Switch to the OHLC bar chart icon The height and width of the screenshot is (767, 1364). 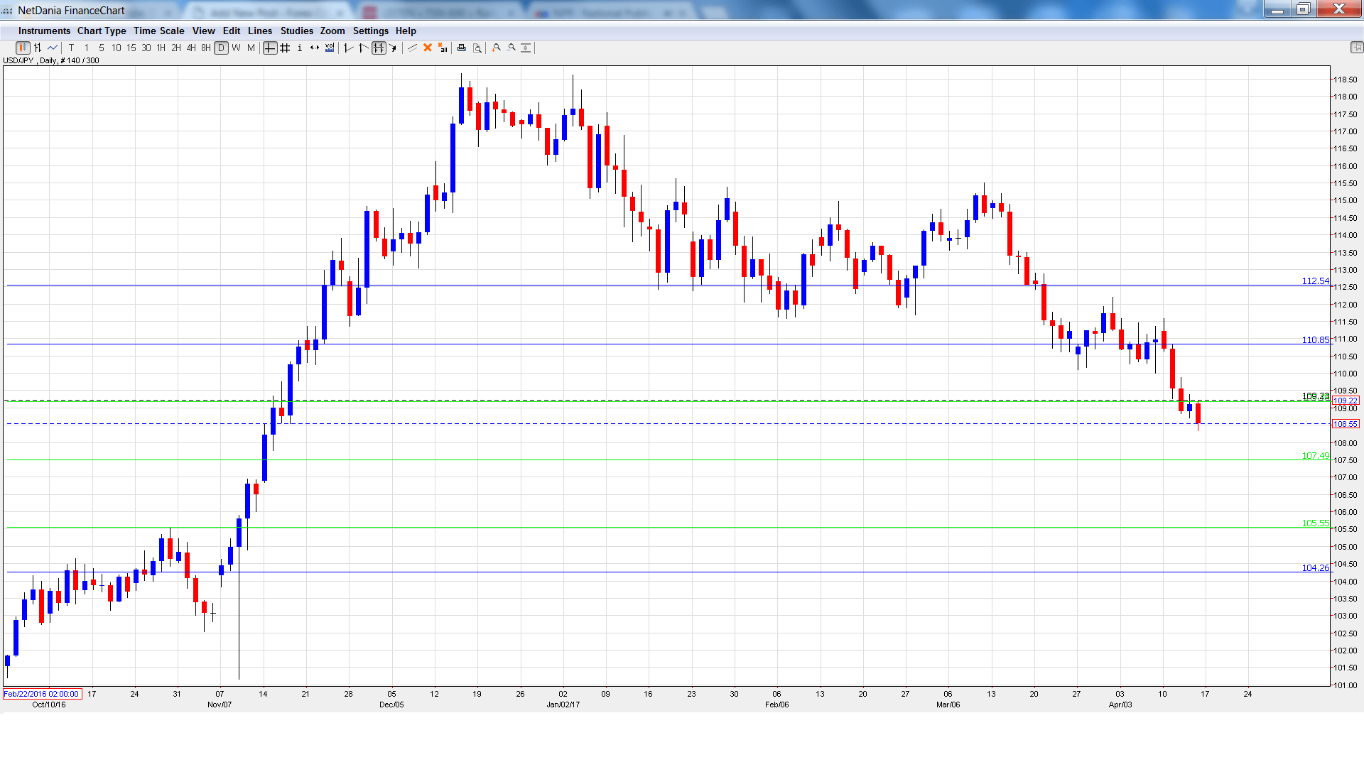[38, 48]
